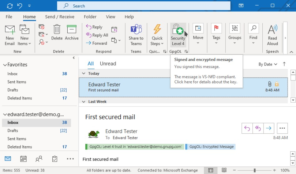Create a New Email
Screen dimensions: 296x174
(10, 35)
